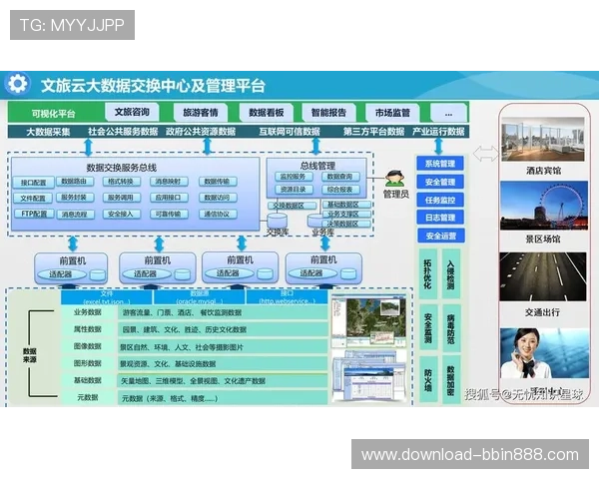Open the 交通出行 highway photo
599x479 pixels.
[x=543, y=276]
